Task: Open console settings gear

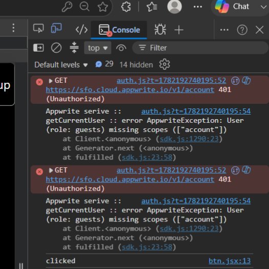Action: click(x=165, y=64)
